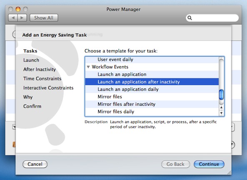Click the Cancel button

click(35, 164)
